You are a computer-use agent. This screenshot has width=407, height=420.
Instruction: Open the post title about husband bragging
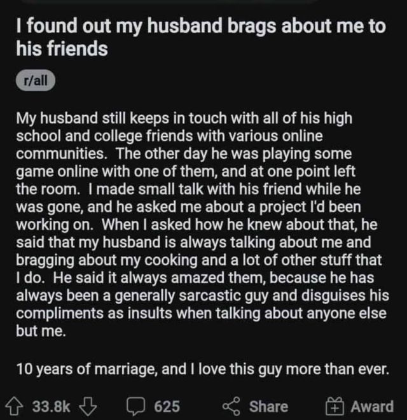pos(201,38)
